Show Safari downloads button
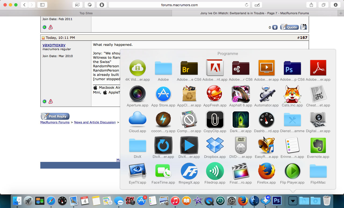Image resolution: width=344 pixels, height=208 pixels. 336,5
